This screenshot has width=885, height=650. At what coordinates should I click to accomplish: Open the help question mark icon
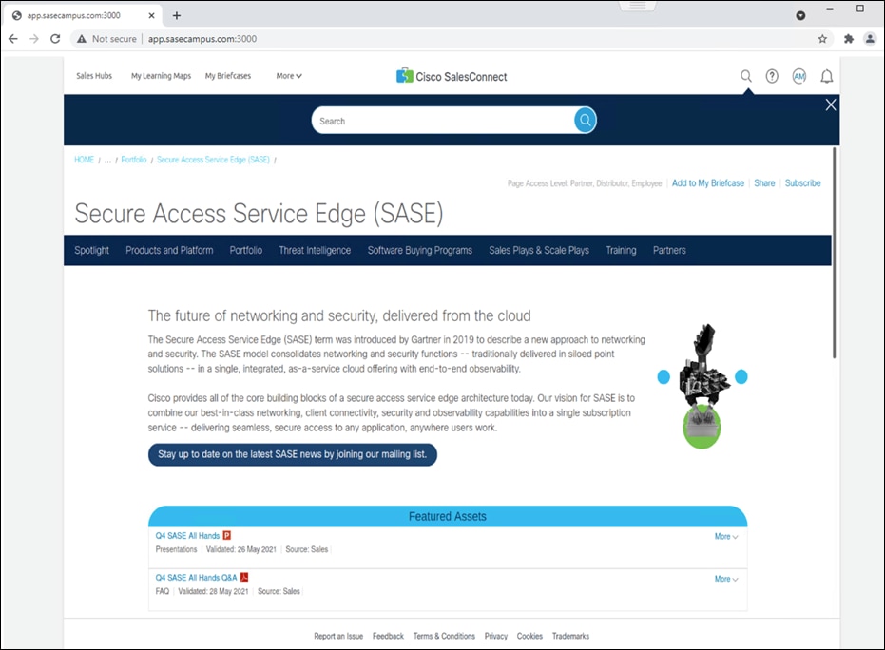772,76
